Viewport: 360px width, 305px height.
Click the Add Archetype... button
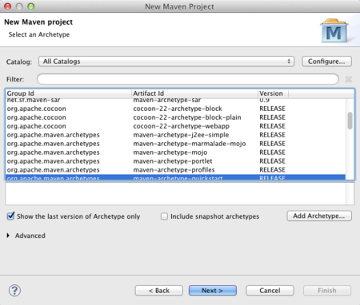coord(319,216)
